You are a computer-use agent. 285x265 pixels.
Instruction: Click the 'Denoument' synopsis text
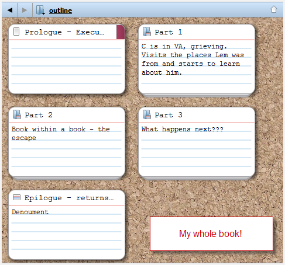coord(30,212)
